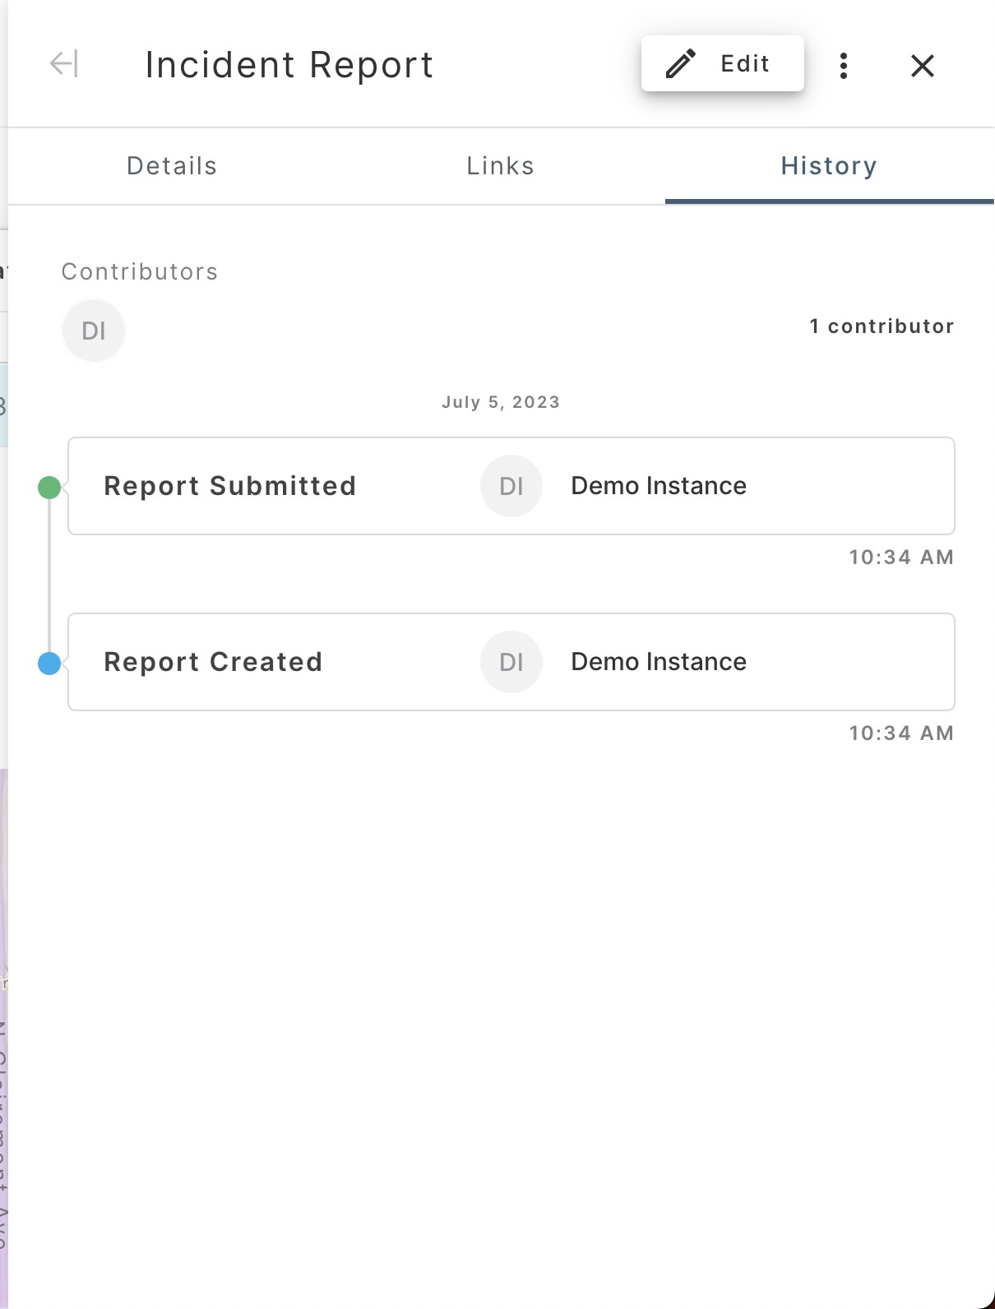Click Demo Instance name in Report Submitted
This screenshot has width=995, height=1309.
tap(659, 486)
